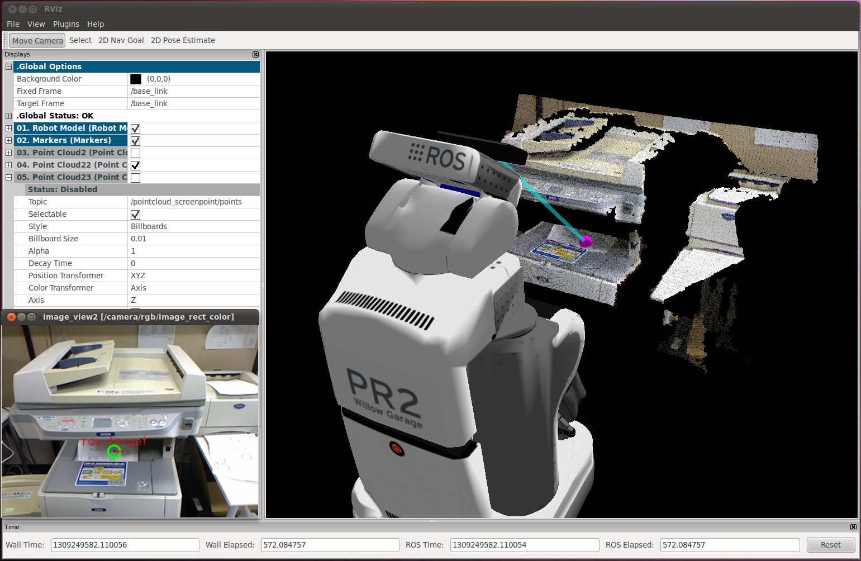
Task: Open the Help menu
Action: [96, 24]
